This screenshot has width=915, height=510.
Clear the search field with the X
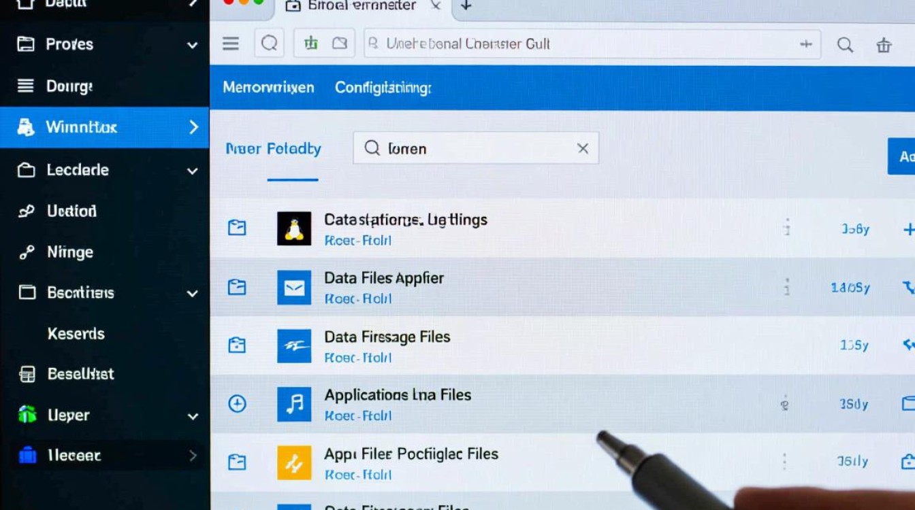pos(583,148)
